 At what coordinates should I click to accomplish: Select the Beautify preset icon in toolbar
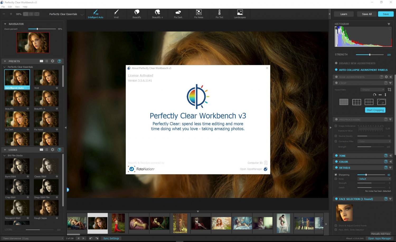(x=137, y=12)
